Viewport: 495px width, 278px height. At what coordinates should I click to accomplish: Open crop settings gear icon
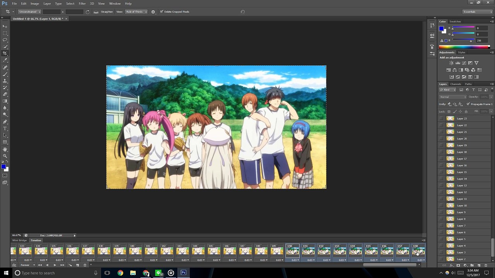click(153, 12)
